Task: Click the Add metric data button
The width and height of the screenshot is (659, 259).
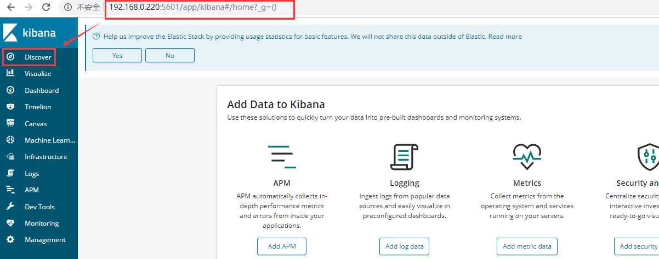Action: coord(527,246)
